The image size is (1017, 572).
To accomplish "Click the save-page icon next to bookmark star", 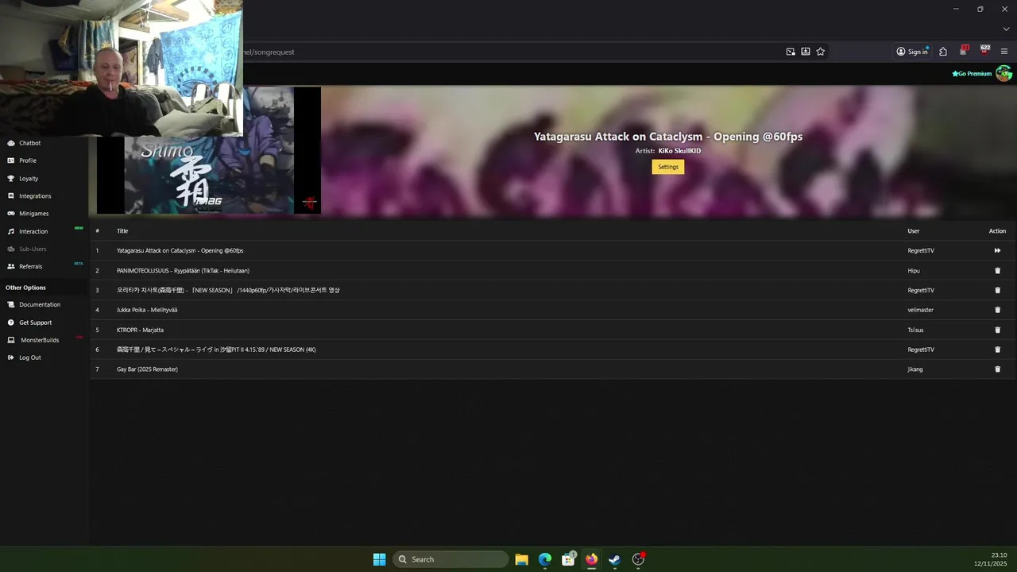I will [x=806, y=52].
